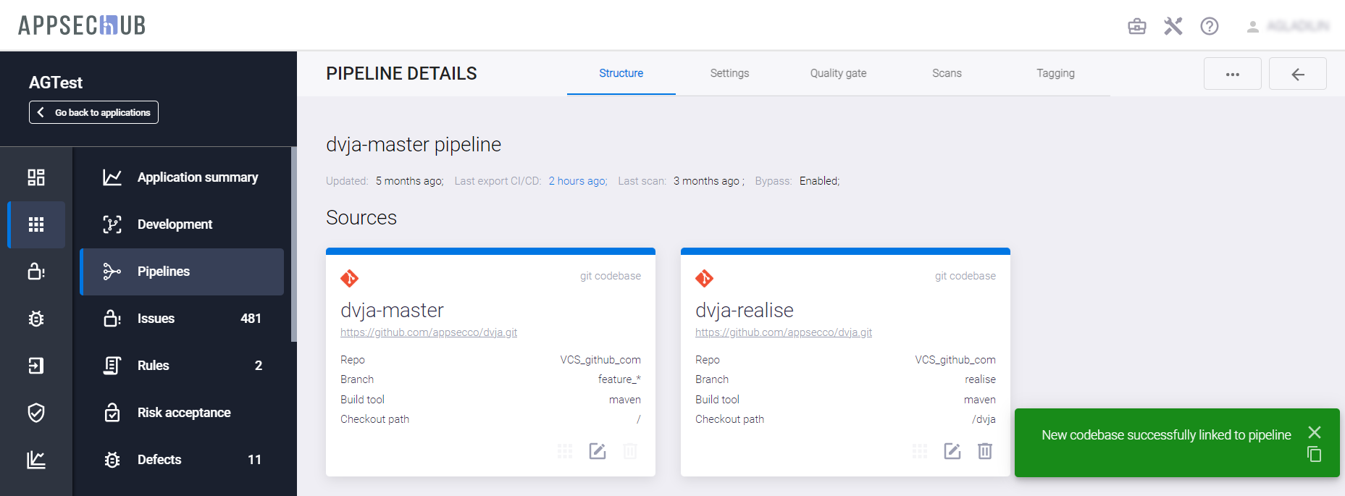Open dvja-master GitHub repository link
The image size is (1345, 496).
tap(429, 332)
